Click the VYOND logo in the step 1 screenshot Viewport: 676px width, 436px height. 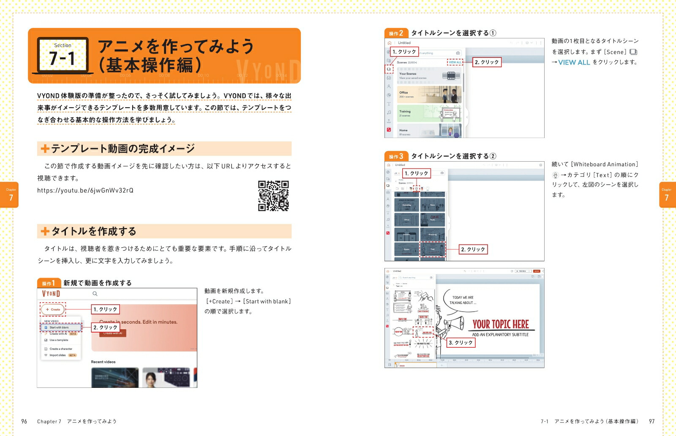click(51, 294)
